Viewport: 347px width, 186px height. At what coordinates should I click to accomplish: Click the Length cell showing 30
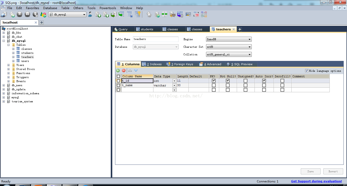183,85
